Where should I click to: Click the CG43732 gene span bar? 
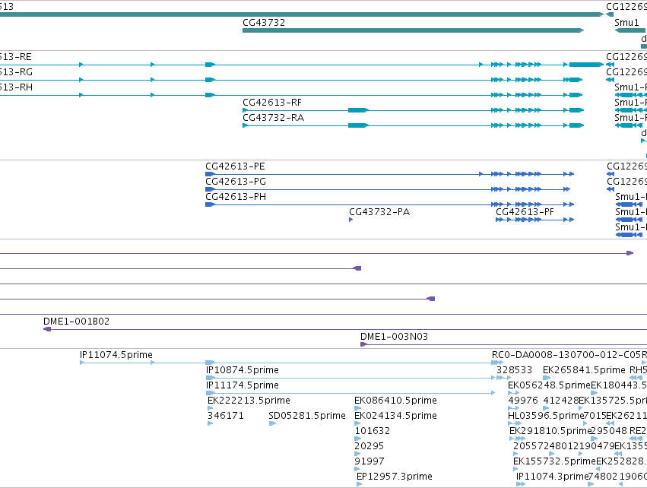click(x=413, y=30)
